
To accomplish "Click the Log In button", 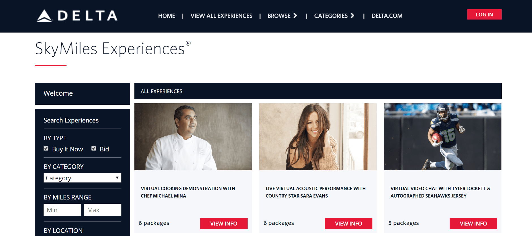I will click(x=484, y=14).
